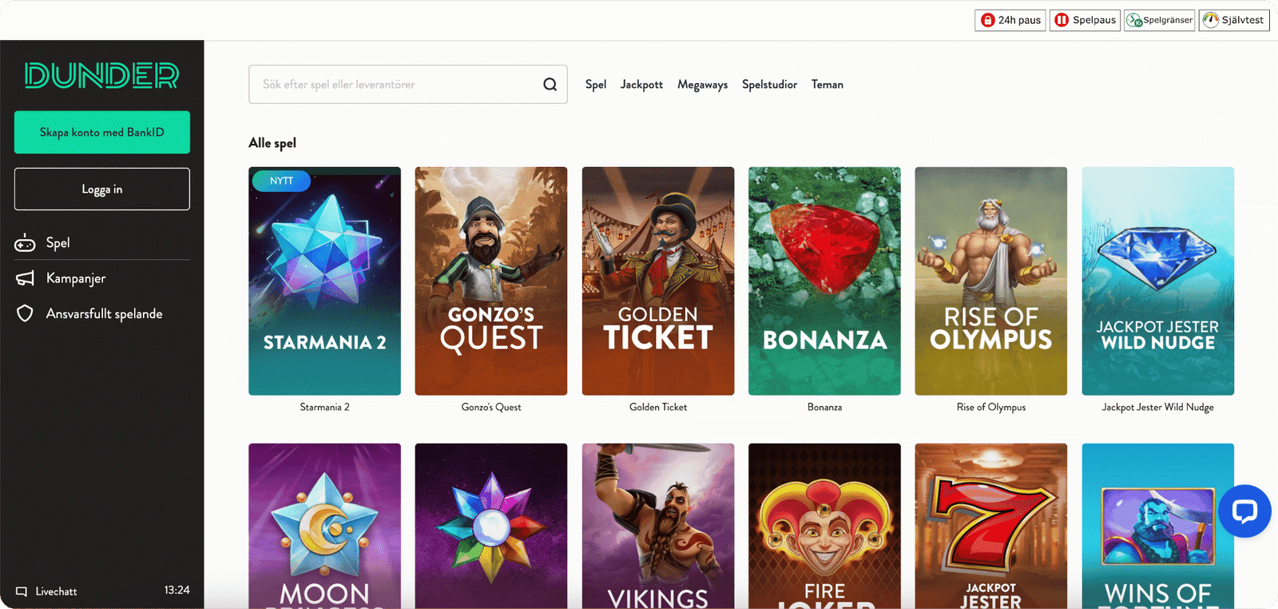Open the colorful star gem game thumbnail

[x=491, y=526]
